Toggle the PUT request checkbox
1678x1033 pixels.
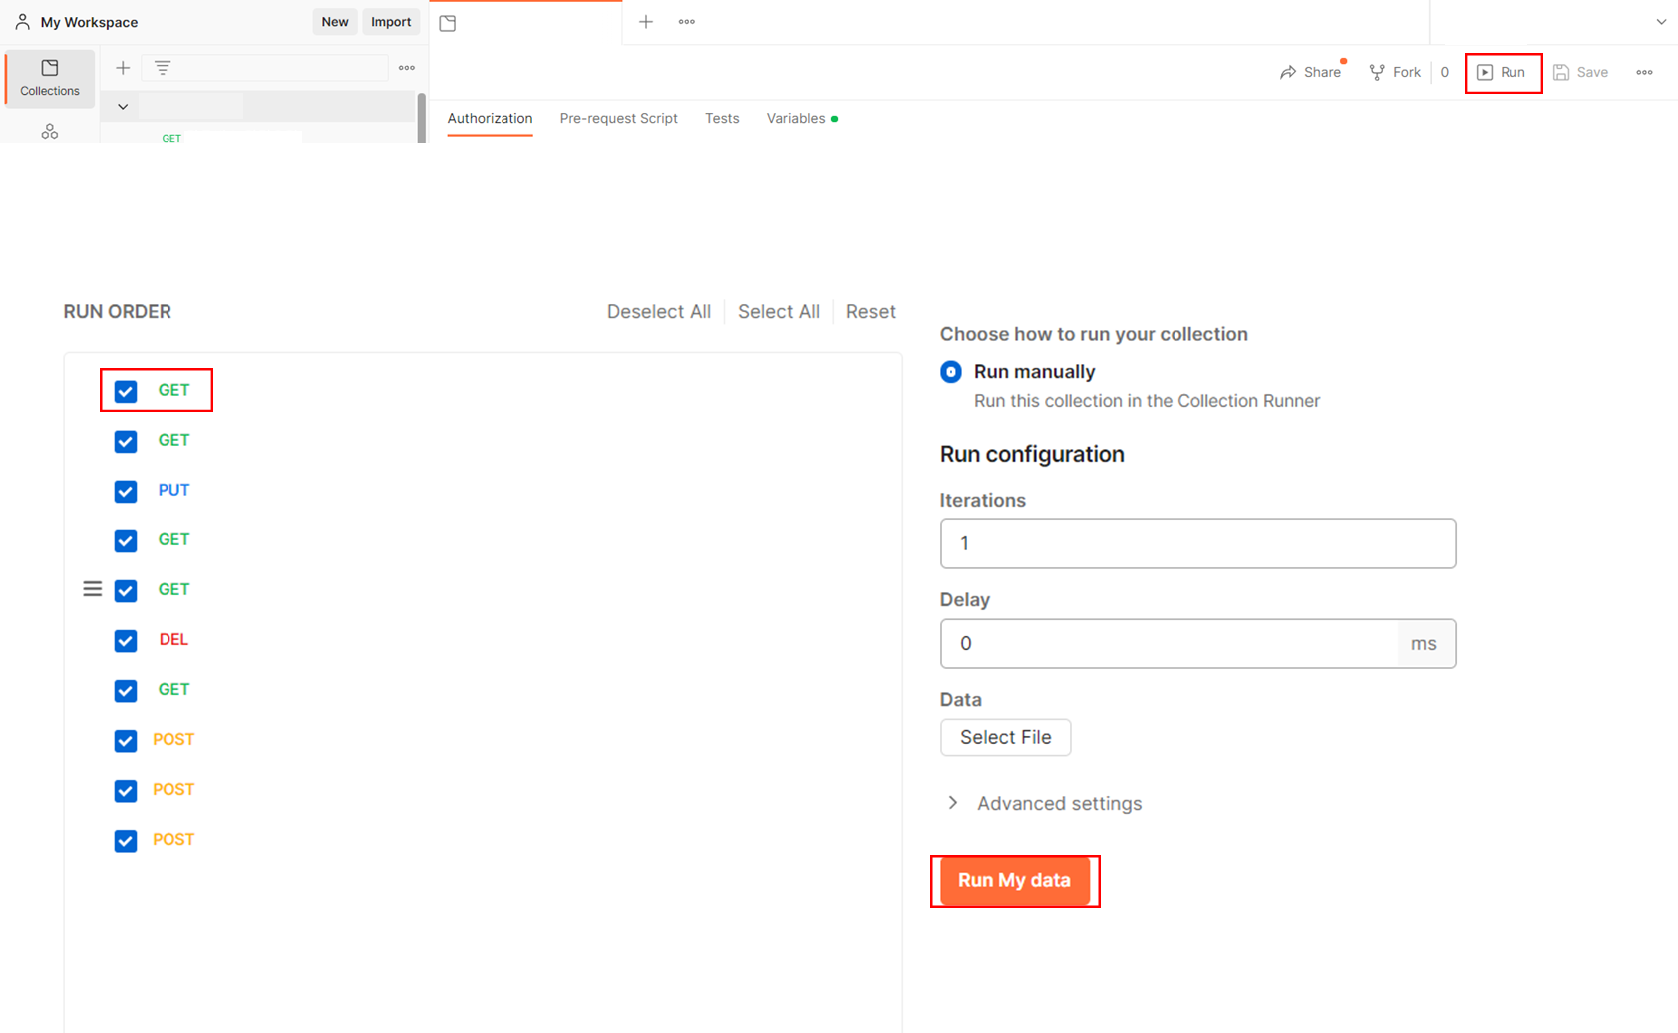126,491
